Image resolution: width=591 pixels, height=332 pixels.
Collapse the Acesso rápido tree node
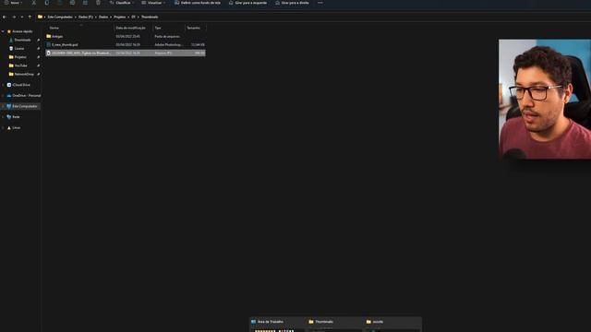3,31
